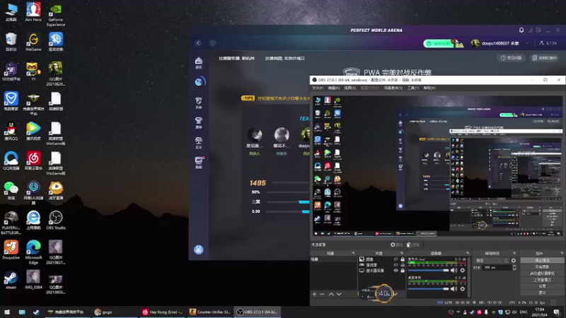Toggle the lock on Display Capture source
The image size is (566, 318).
403,271
